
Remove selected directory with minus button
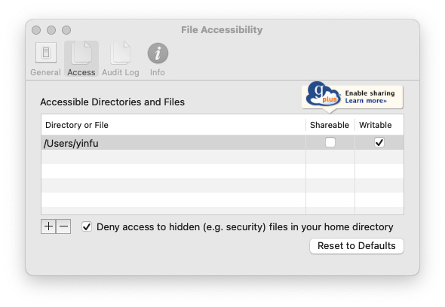click(x=63, y=226)
